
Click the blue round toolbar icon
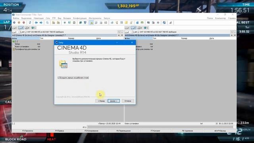[x=14, y=23]
